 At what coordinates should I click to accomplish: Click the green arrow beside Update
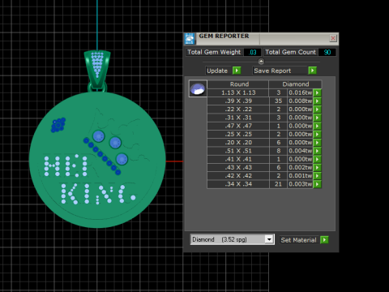(x=237, y=71)
